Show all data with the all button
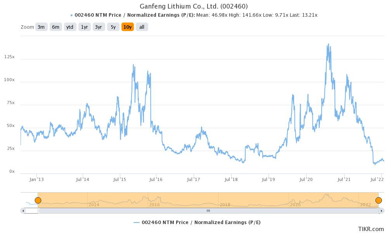 [x=142, y=27]
